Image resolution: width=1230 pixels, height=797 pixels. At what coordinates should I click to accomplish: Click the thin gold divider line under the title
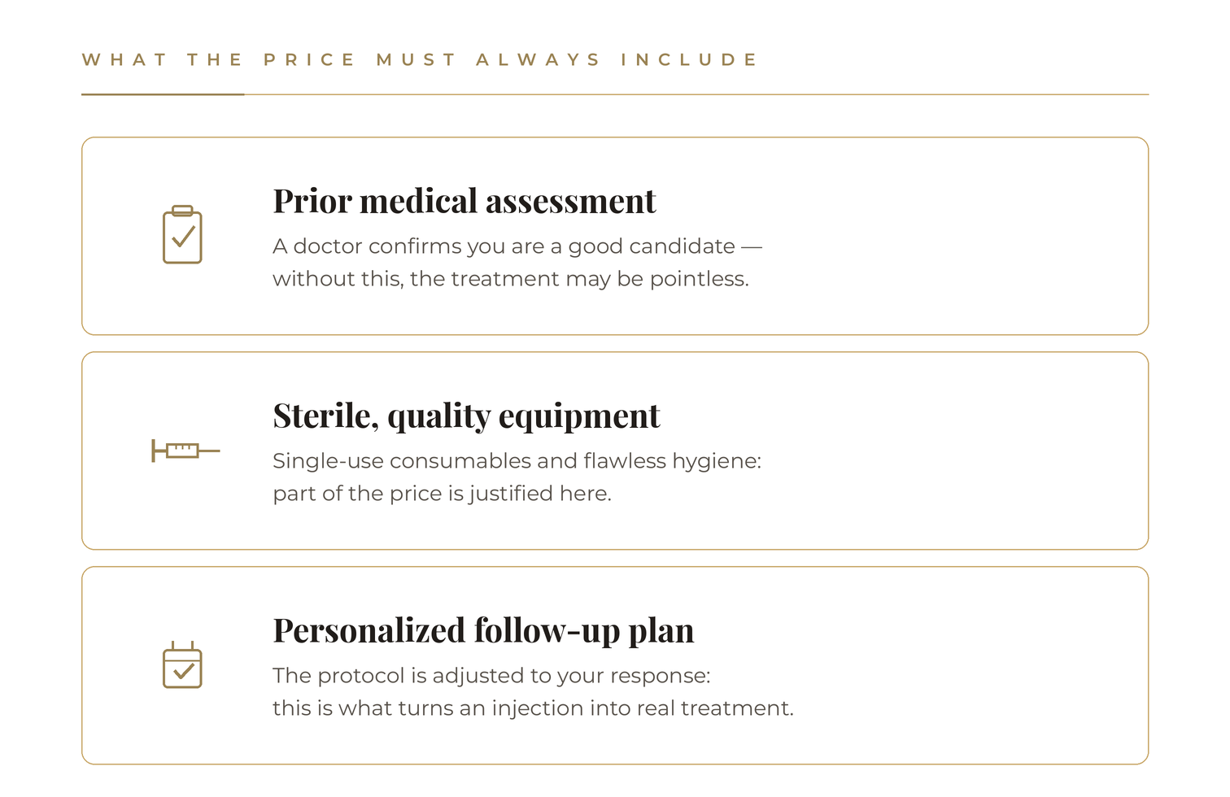[696, 94]
